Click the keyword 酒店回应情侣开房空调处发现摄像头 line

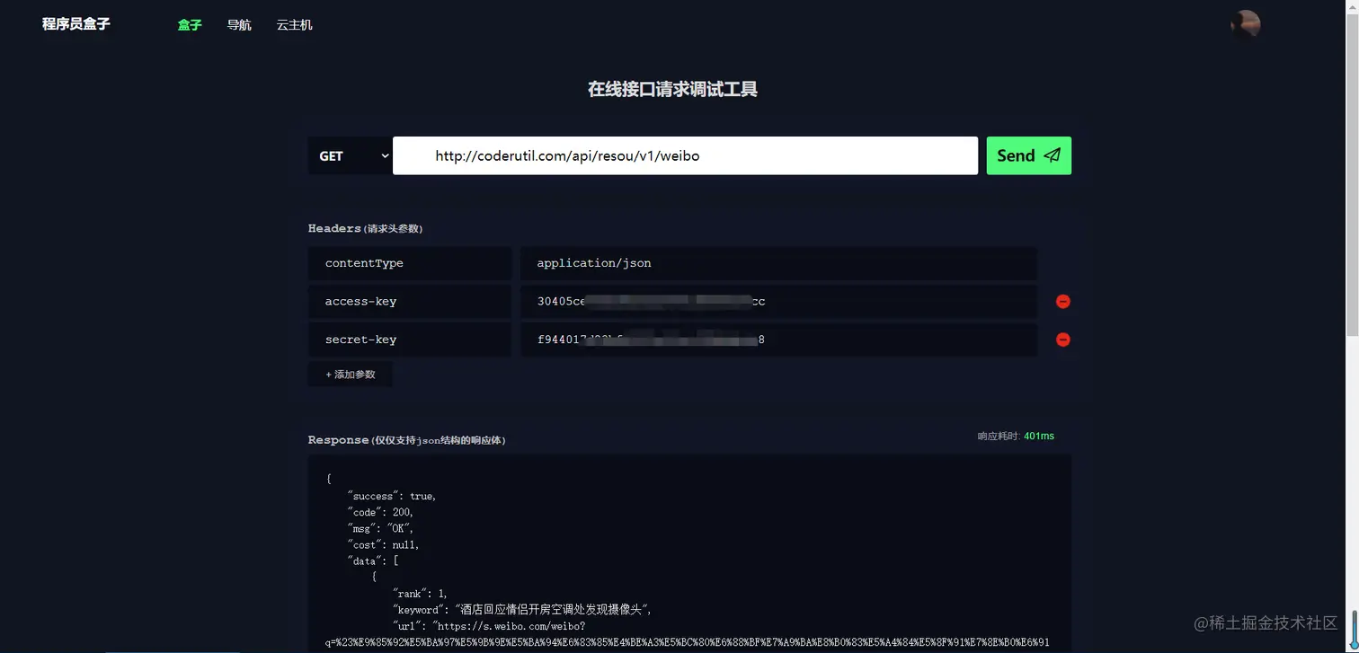pyautogui.click(x=521, y=609)
